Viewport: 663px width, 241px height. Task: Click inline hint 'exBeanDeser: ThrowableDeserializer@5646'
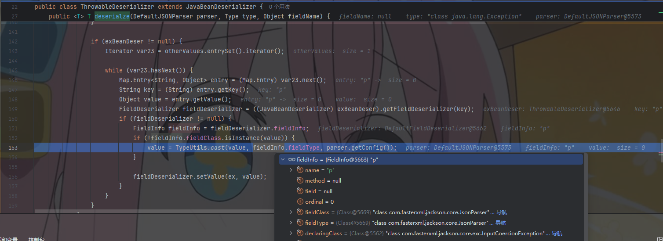552,109
